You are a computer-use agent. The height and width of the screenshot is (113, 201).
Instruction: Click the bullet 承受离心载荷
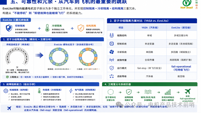click(x=16, y=97)
